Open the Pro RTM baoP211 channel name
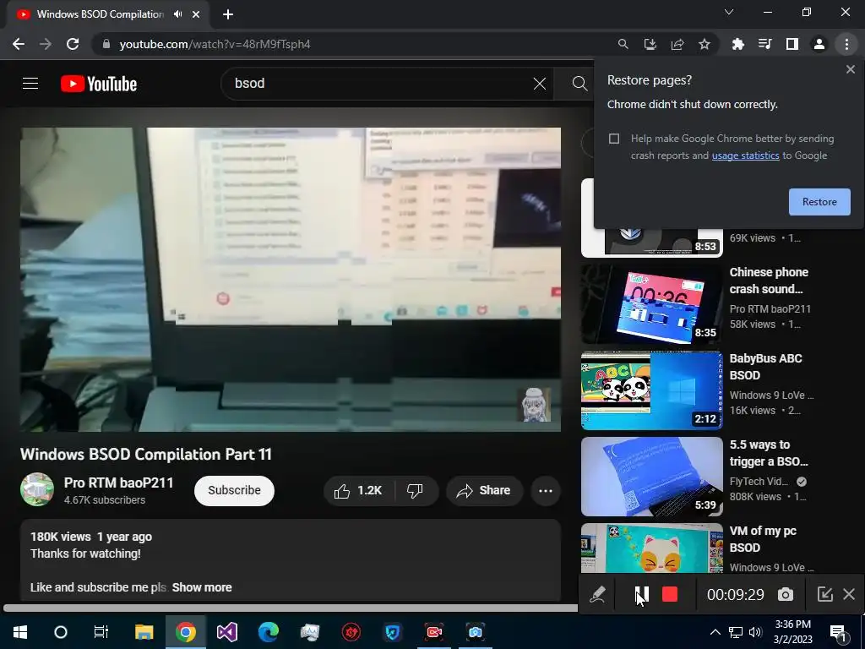Image resolution: width=865 pixels, height=649 pixels. (x=118, y=483)
